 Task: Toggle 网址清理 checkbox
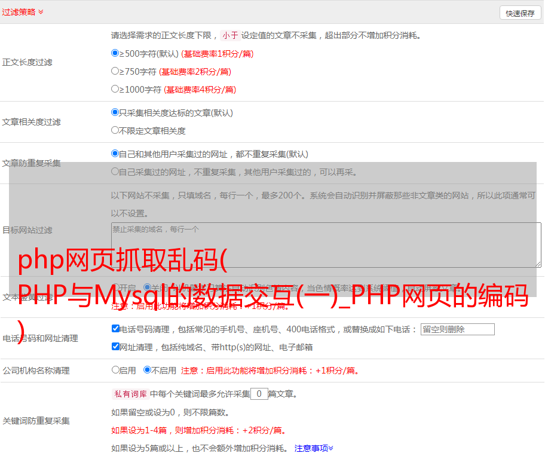(x=115, y=346)
